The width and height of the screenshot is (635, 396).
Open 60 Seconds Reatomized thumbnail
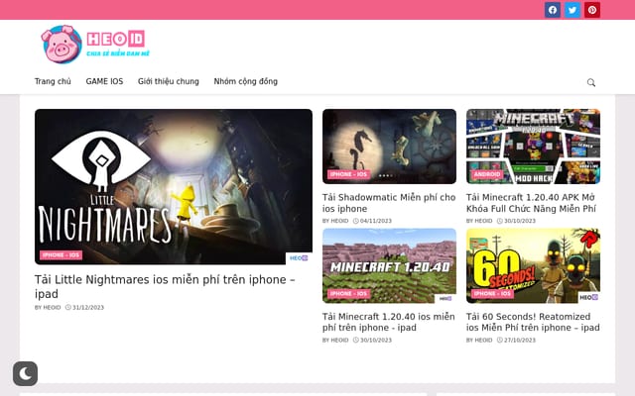(533, 265)
